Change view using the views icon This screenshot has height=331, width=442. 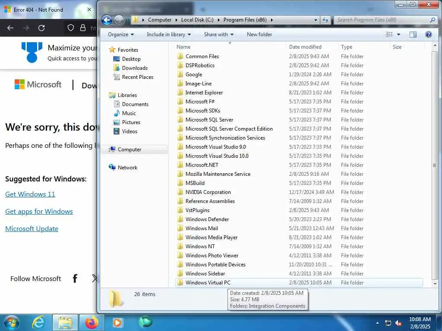[389, 34]
